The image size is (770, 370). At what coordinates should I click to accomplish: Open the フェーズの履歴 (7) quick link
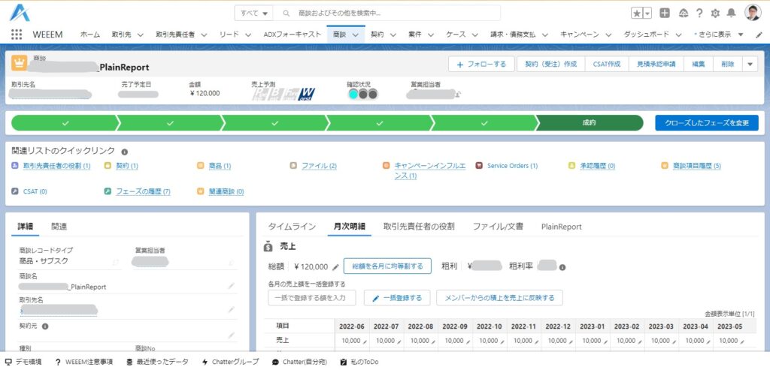(143, 191)
